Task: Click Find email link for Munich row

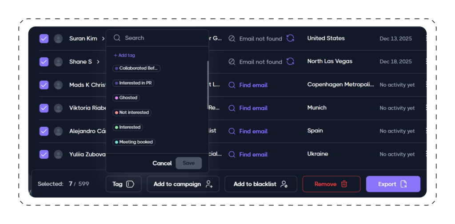Action: coord(253,108)
